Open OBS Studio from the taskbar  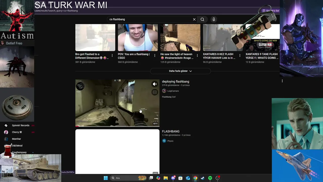click(x=218, y=178)
